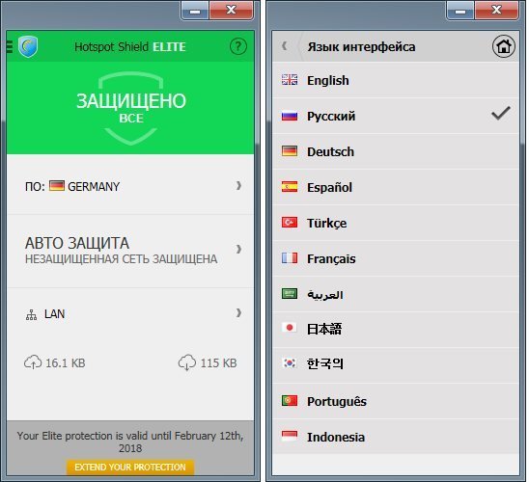Screen dimensions: 529x482
Task: Pick the Indonesia language entry
Action: tap(396, 437)
